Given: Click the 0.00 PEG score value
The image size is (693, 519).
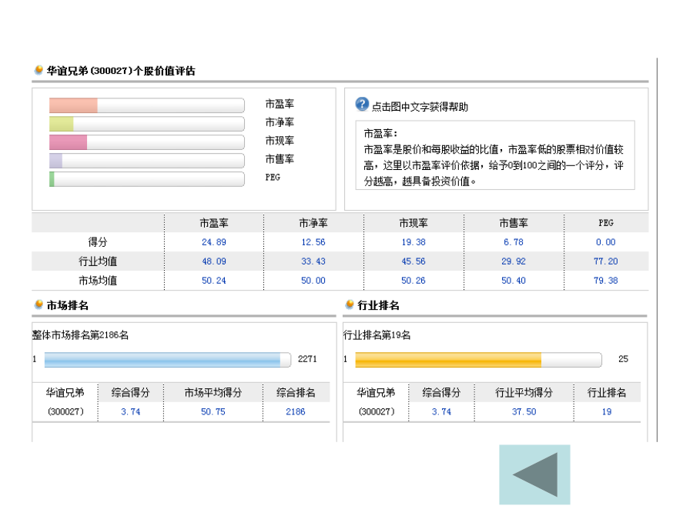Looking at the screenshot, I should (606, 242).
